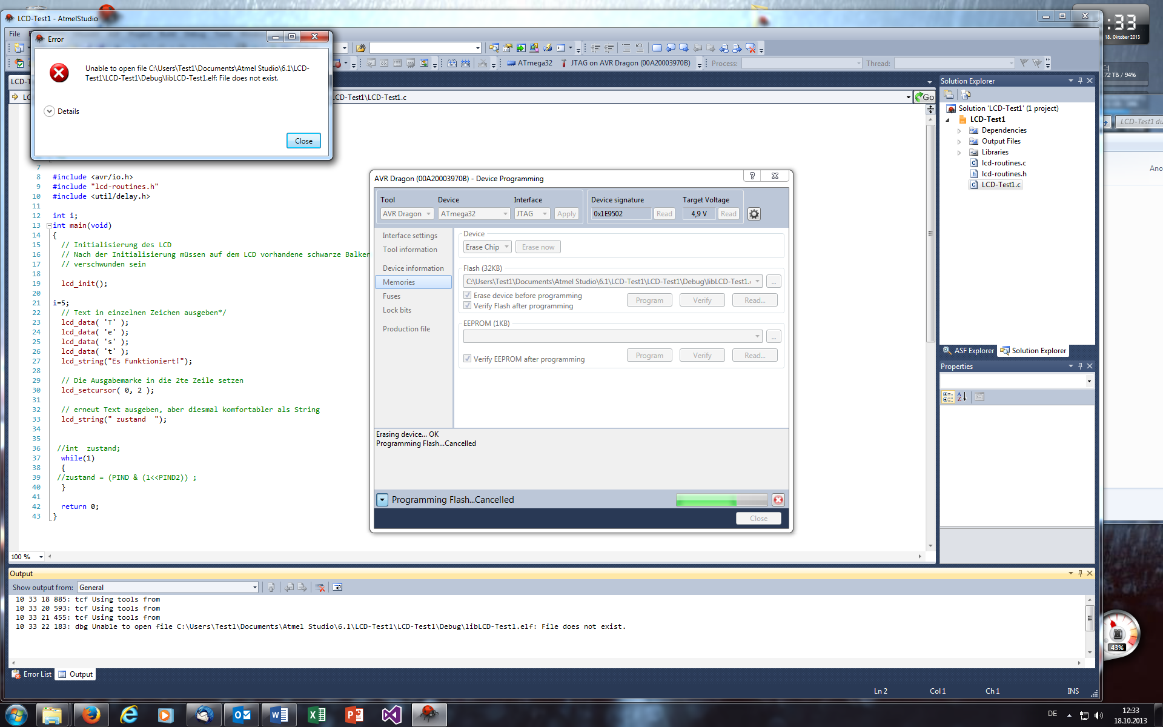The width and height of the screenshot is (1163, 727).
Task: Collapse the LCD-Test1 project node
Action: [948, 120]
